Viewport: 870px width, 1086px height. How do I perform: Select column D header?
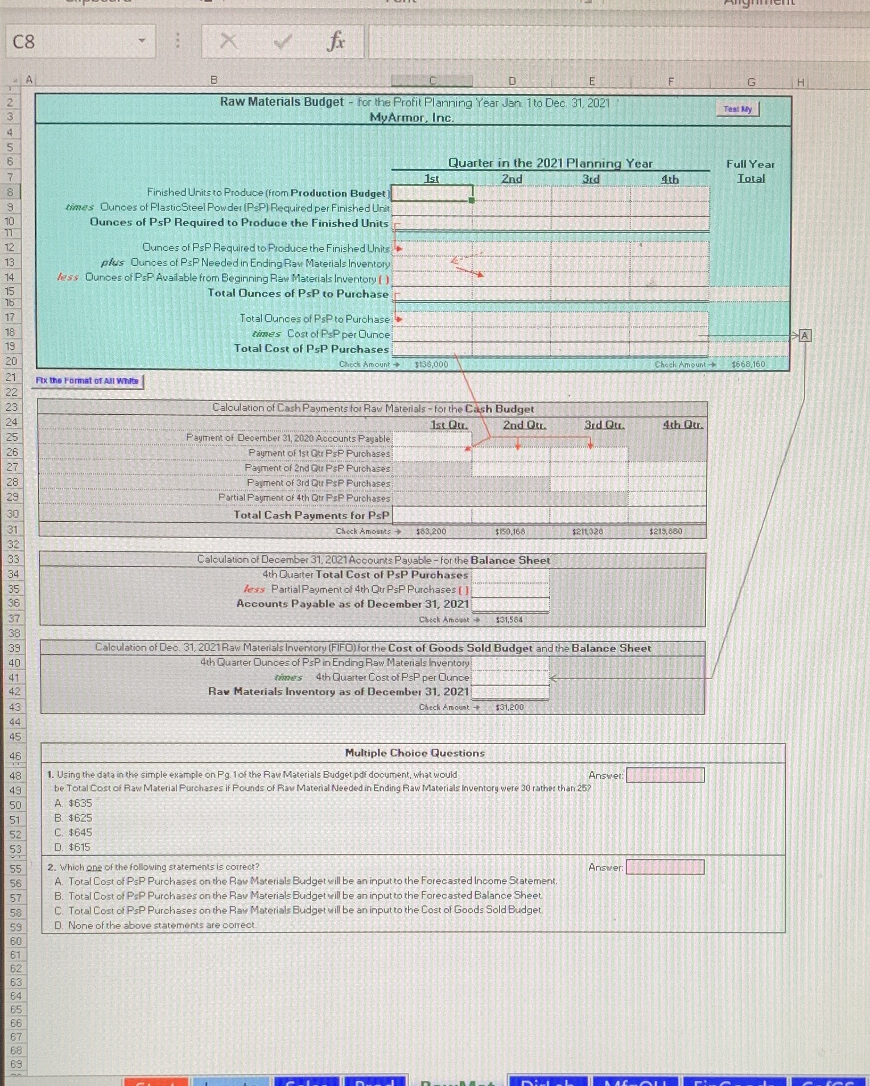[x=512, y=81]
